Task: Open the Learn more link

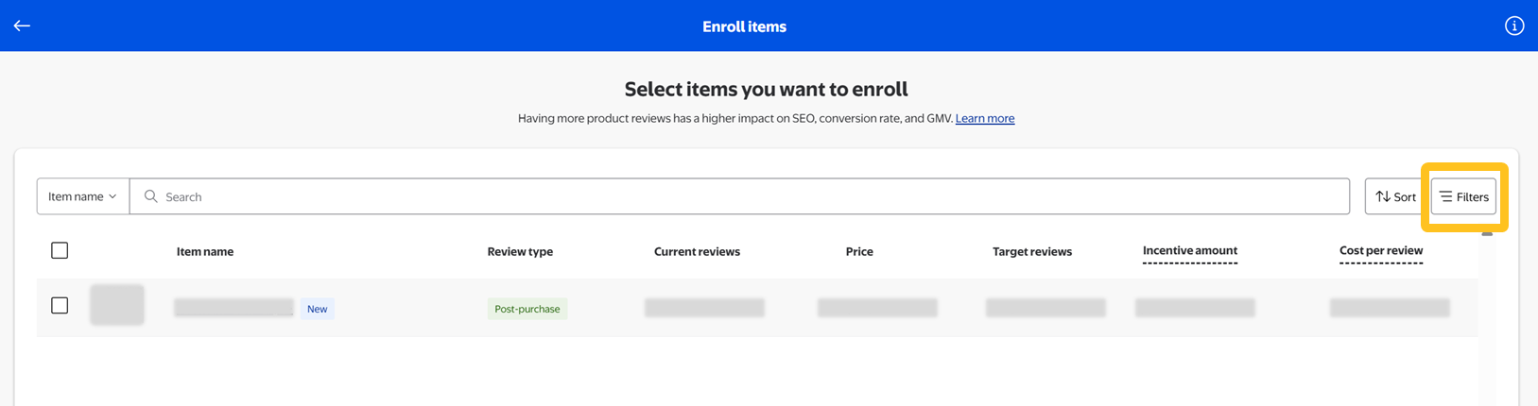Action: click(984, 118)
